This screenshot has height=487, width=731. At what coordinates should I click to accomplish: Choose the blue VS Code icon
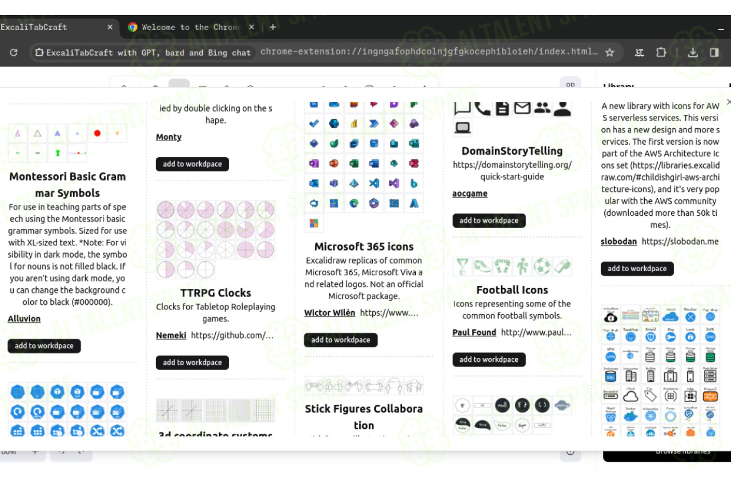(374, 183)
